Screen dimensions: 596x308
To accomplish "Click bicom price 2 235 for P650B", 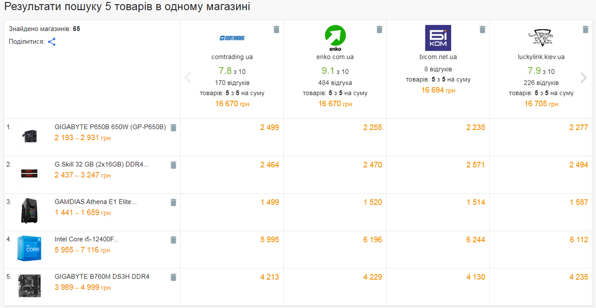I will click(476, 127).
